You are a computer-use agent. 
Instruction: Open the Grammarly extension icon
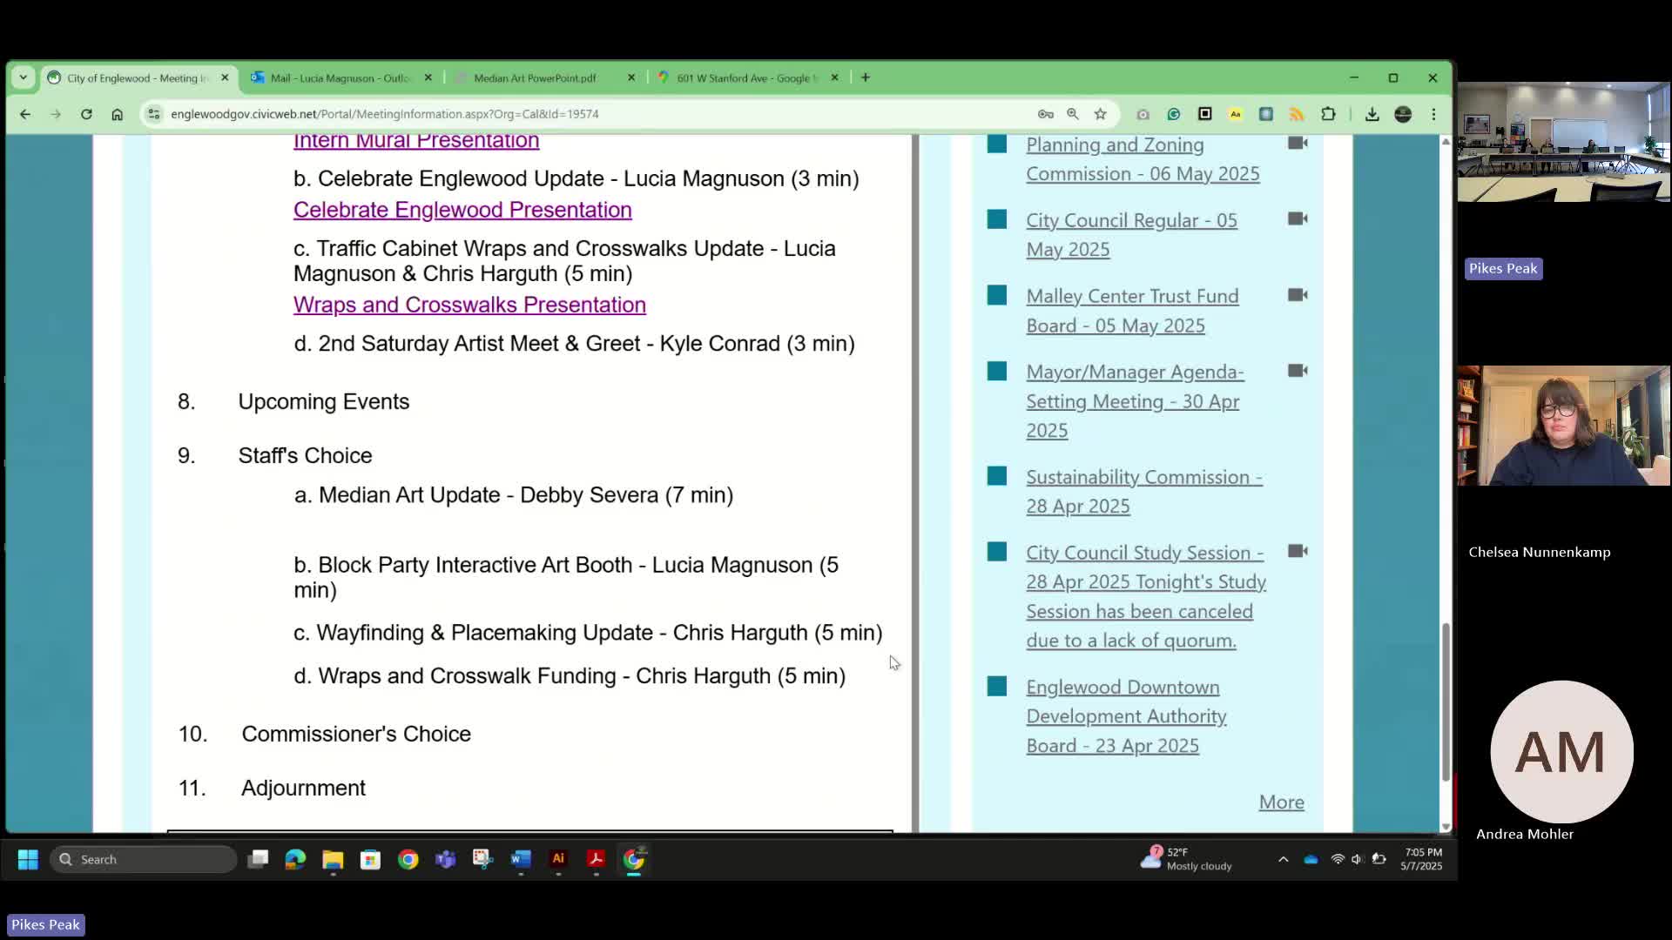[1174, 114]
